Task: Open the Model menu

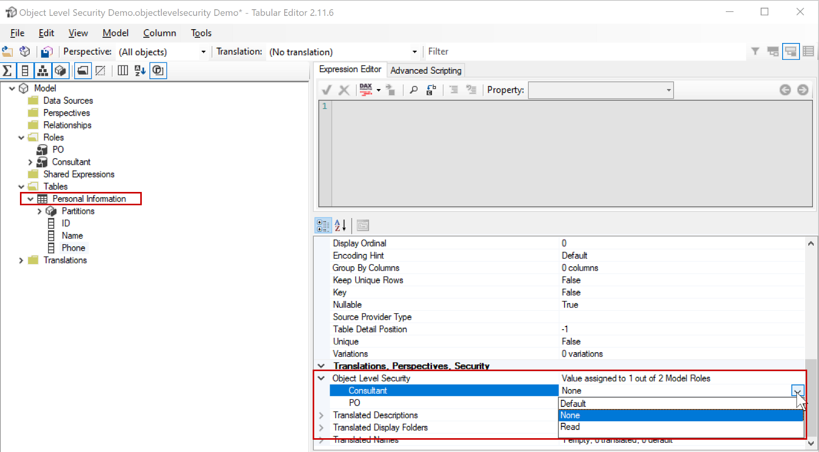Action: 116,33
